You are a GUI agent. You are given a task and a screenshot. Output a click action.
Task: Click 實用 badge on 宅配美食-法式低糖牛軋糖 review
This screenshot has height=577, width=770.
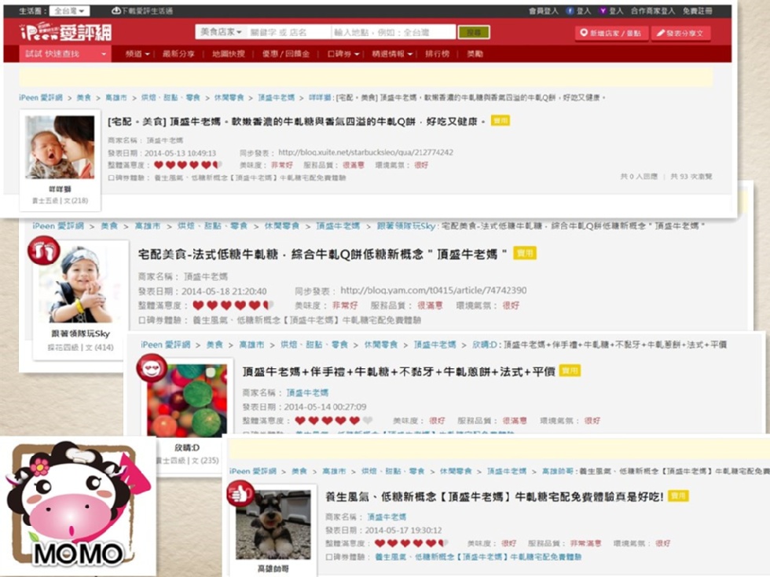pyautogui.click(x=525, y=253)
